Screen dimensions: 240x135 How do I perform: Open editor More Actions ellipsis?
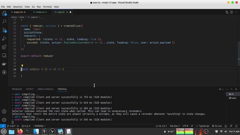(236, 12)
